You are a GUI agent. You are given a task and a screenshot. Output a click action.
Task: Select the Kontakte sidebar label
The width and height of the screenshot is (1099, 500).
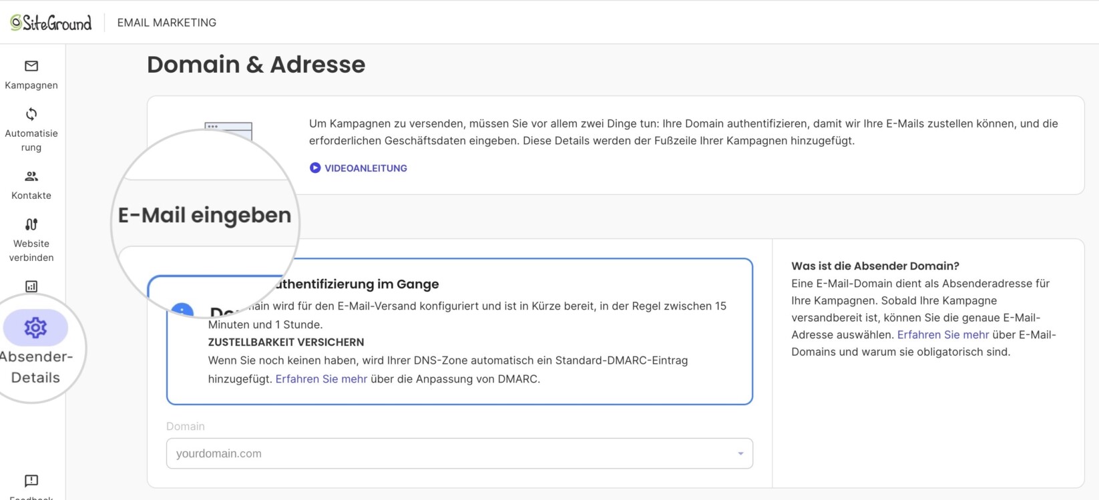[x=31, y=196]
